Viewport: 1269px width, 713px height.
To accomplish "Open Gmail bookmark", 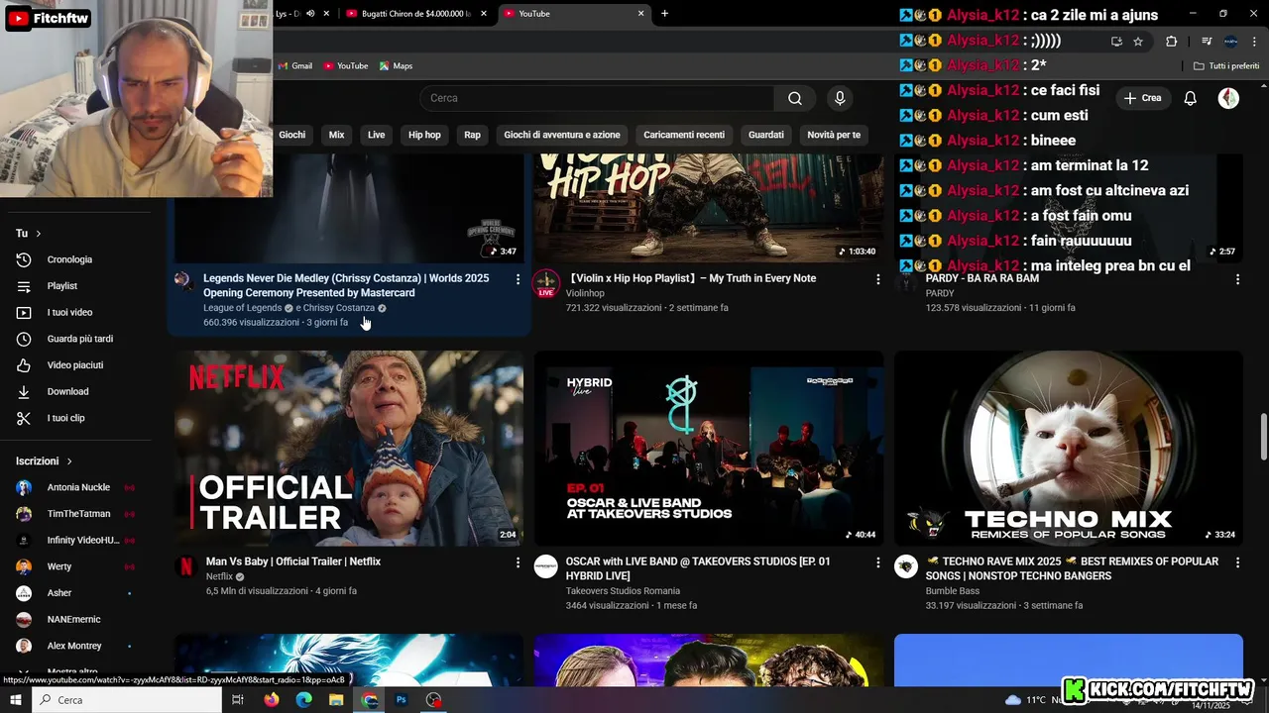I will 295,66.
